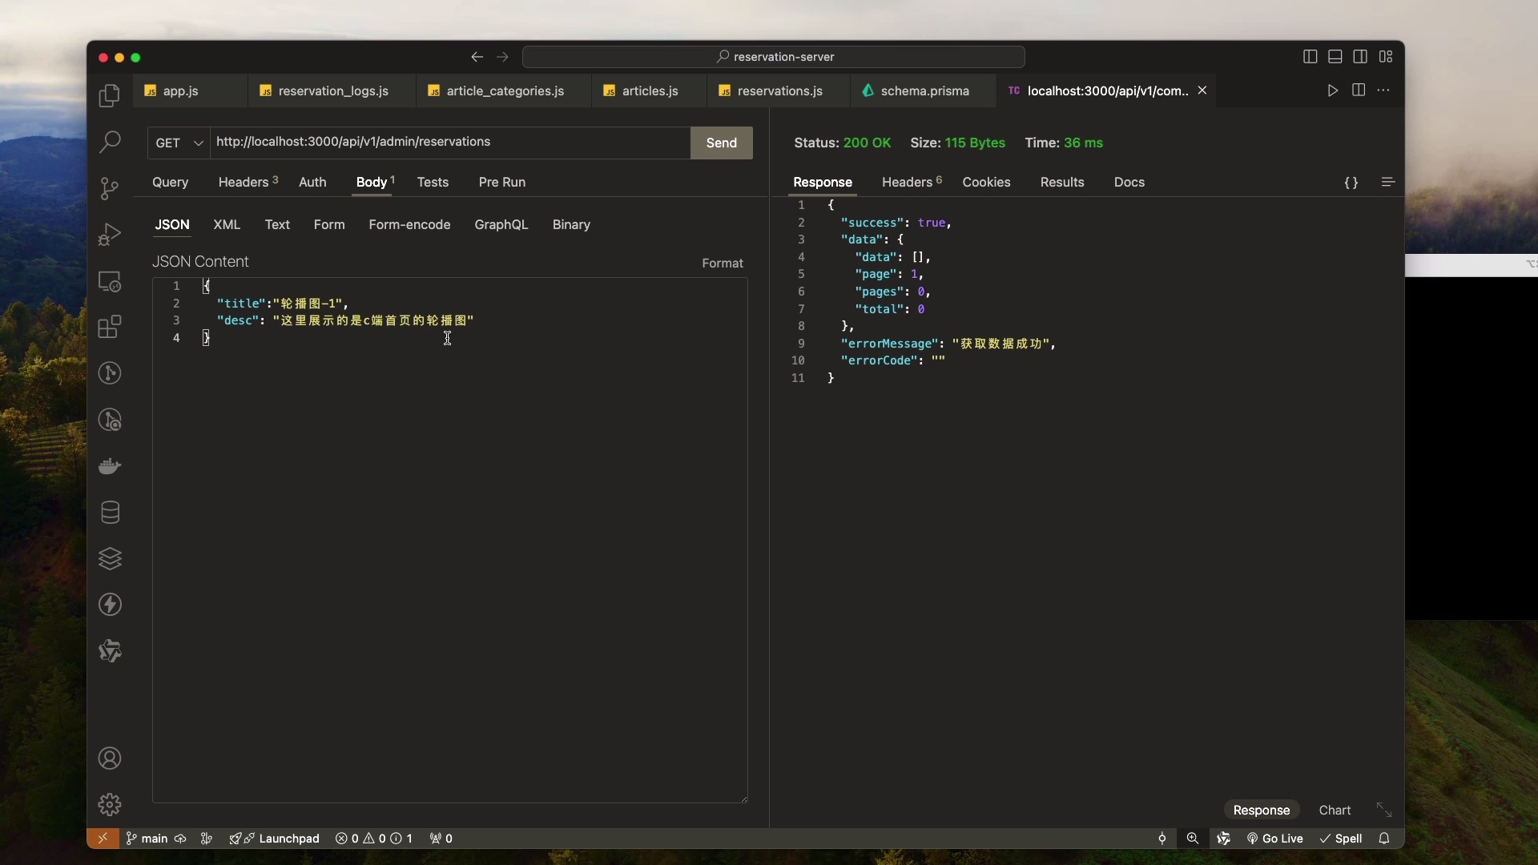Switch to the reservations.js tab
1538x865 pixels.
(x=778, y=91)
